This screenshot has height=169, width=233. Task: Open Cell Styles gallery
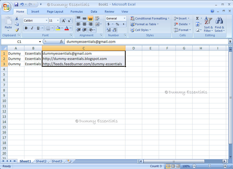coord(141,30)
